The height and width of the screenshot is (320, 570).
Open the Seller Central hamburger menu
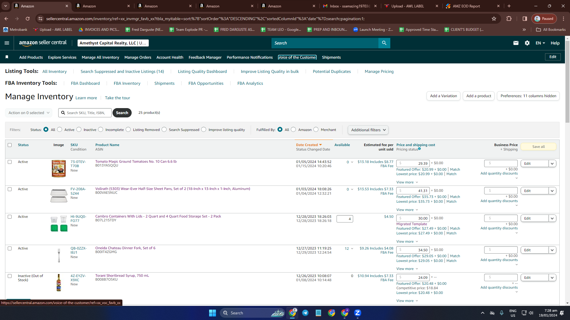click(7, 43)
